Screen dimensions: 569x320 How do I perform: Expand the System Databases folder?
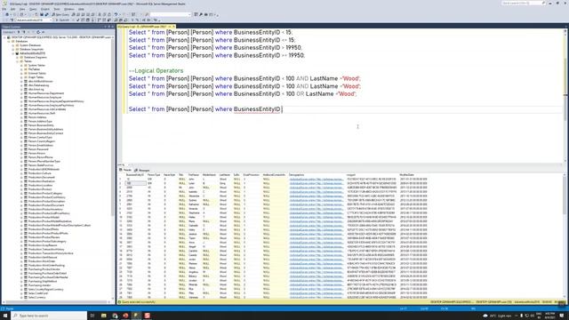(x=13, y=45)
